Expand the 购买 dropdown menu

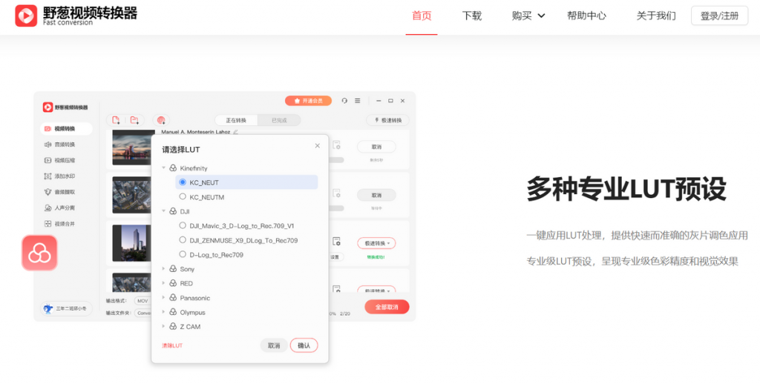[x=528, y=16]
